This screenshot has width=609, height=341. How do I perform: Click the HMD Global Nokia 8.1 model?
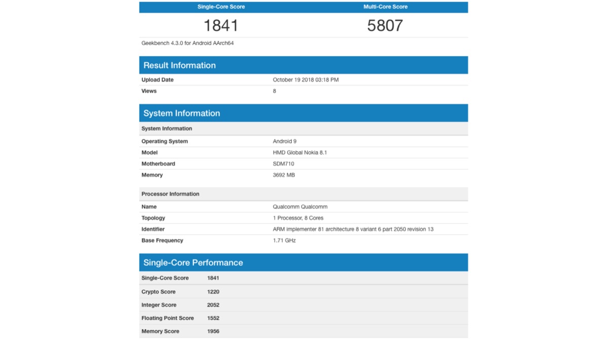click(299, 153)
